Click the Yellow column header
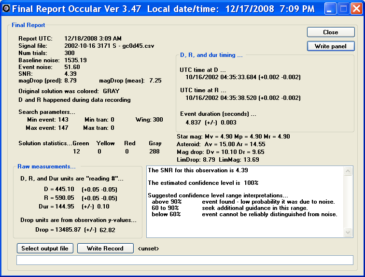Viewport: 365px width, 277px height. point(105,143)
